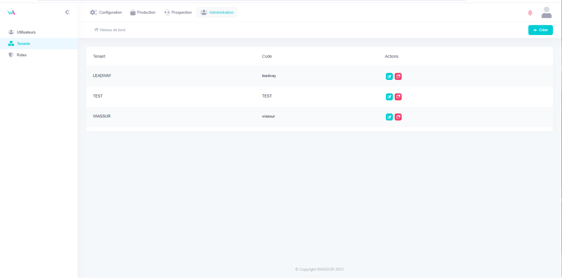The width and height of the screenshot is (562, 278).
Task: Click the WiASSUR logo
Action: pos(11,13)
